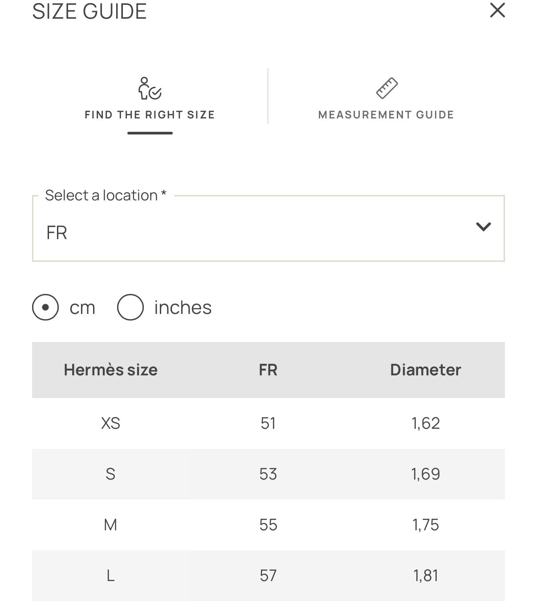Open the Measurement Guide tab

(386, 114)
